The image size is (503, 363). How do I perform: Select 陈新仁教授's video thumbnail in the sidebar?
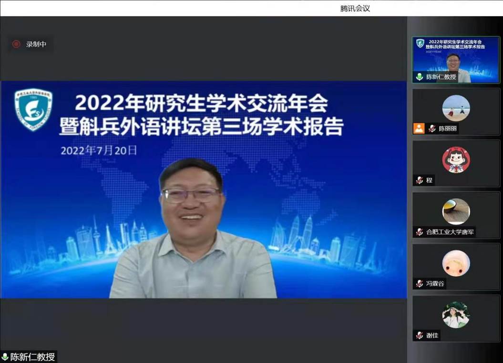[456, 60]
